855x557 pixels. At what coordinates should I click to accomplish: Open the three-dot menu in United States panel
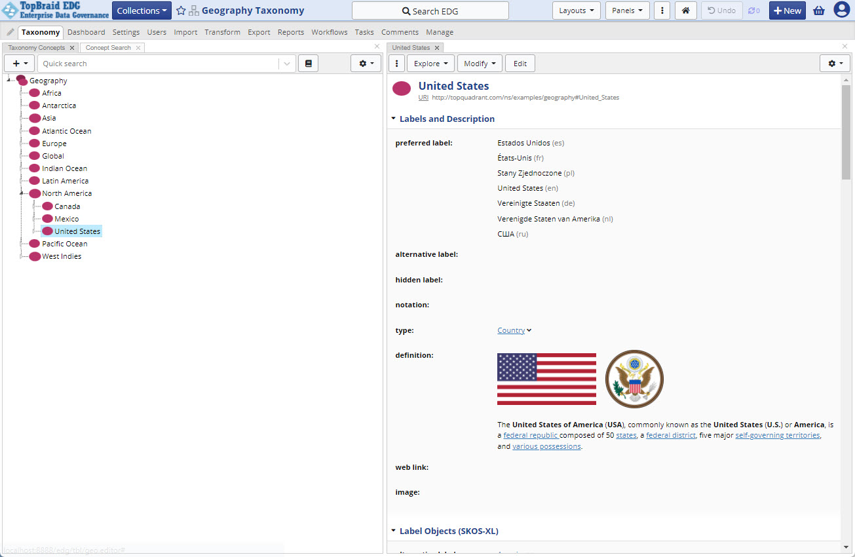pyautogui.click(x=397, y=64)
